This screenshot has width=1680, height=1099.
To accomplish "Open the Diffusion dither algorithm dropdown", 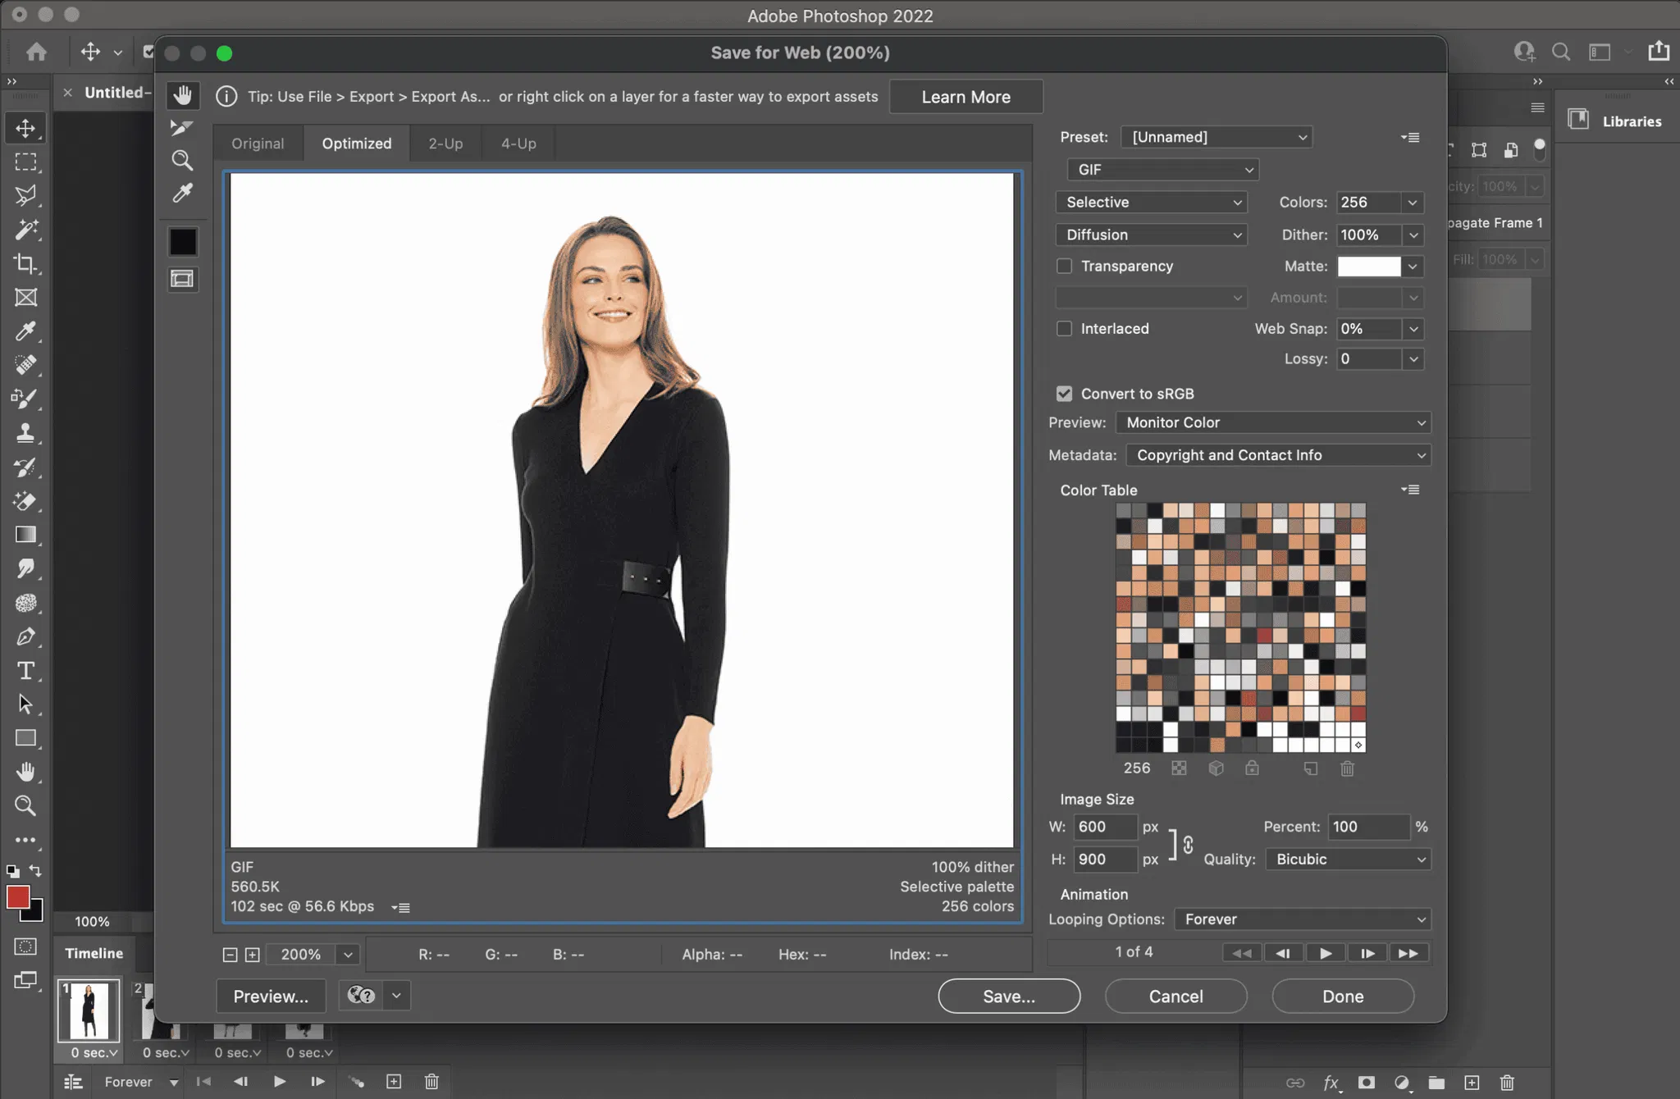I will [1152, 235].
